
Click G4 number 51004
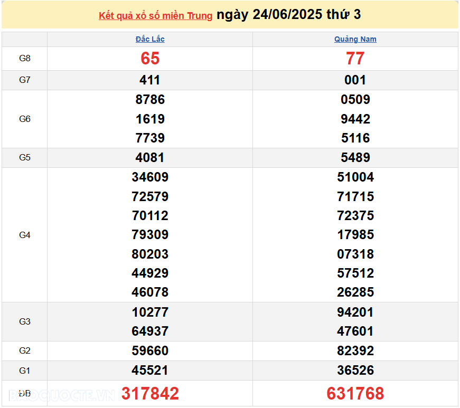(355, 177)
